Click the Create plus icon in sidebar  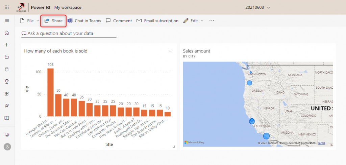pyautogui.click(x=7, y=45)
